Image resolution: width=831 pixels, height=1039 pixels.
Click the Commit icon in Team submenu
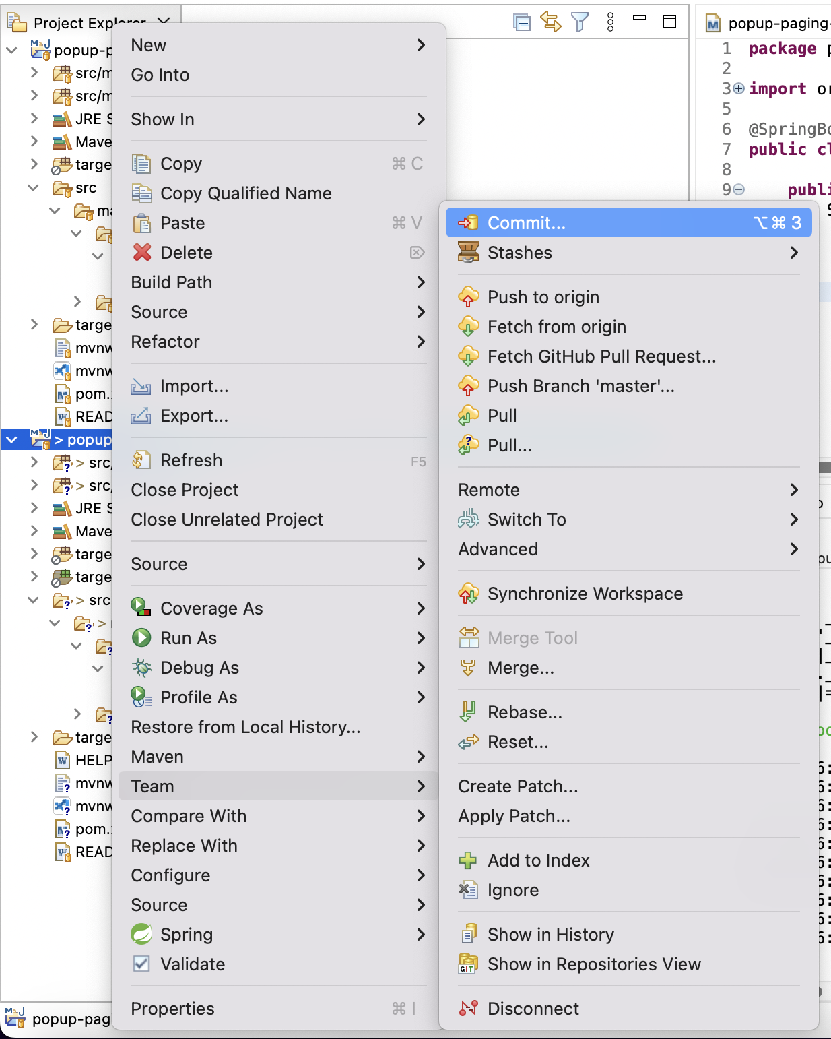point(468,223)
